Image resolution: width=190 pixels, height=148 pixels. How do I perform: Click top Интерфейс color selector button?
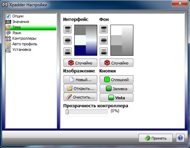click(x=68, y=29)
